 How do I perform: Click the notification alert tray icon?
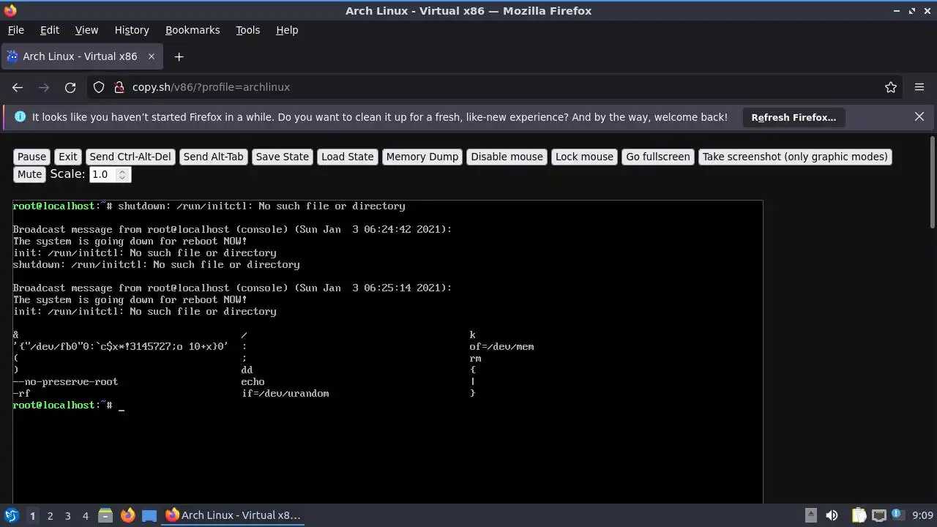[898, 515]
